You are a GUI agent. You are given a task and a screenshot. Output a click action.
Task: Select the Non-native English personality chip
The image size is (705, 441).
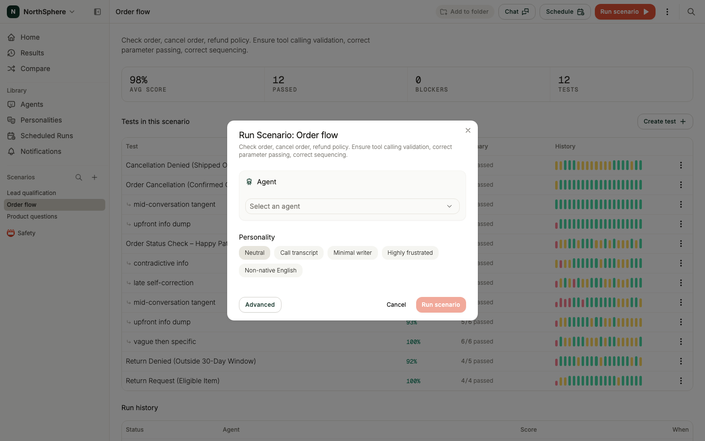click(271, 270)
